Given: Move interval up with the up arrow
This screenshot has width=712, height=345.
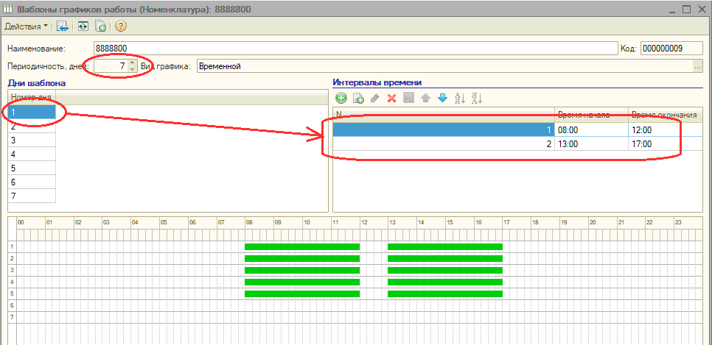Looking at the screenshot, I should [425, 99].
